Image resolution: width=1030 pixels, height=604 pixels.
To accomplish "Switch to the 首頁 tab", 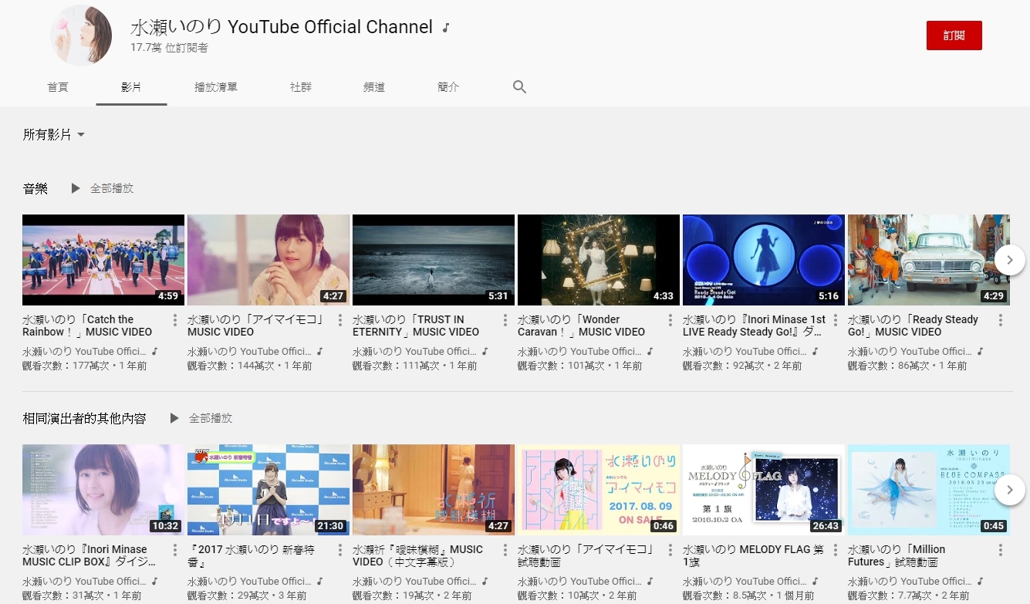I will [x=58, y=87].
